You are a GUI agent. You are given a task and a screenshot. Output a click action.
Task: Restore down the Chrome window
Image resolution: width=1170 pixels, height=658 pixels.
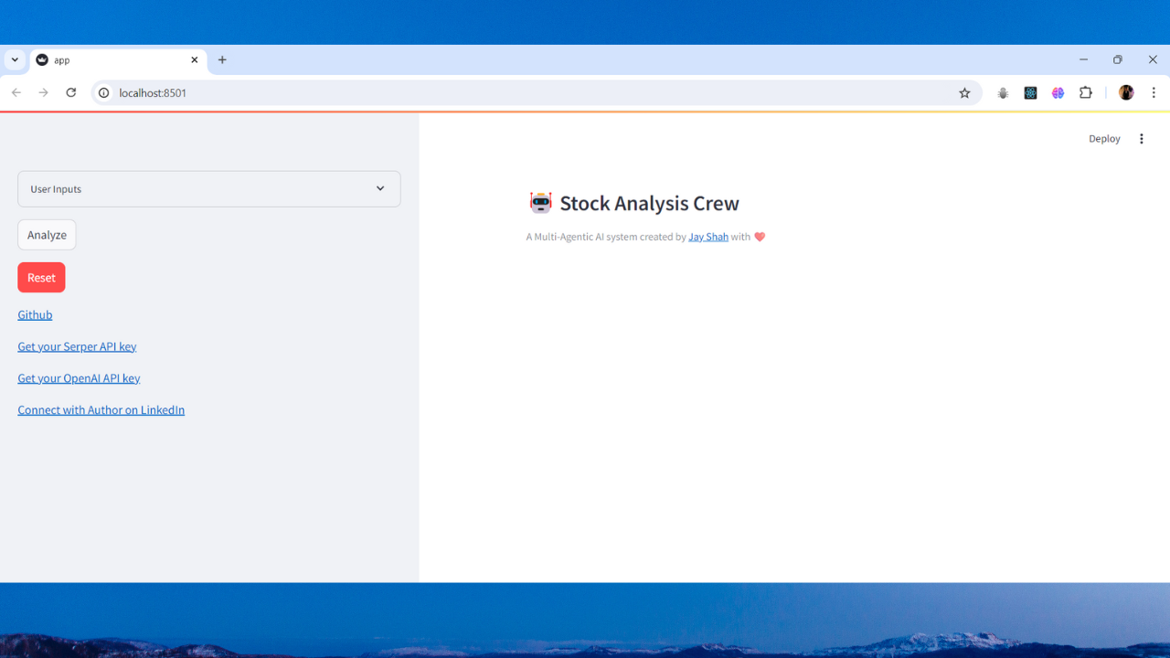[x=1117, y=59]
